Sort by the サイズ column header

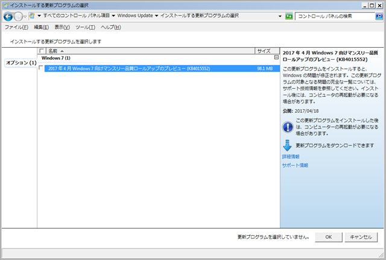(x=267, y=51)
